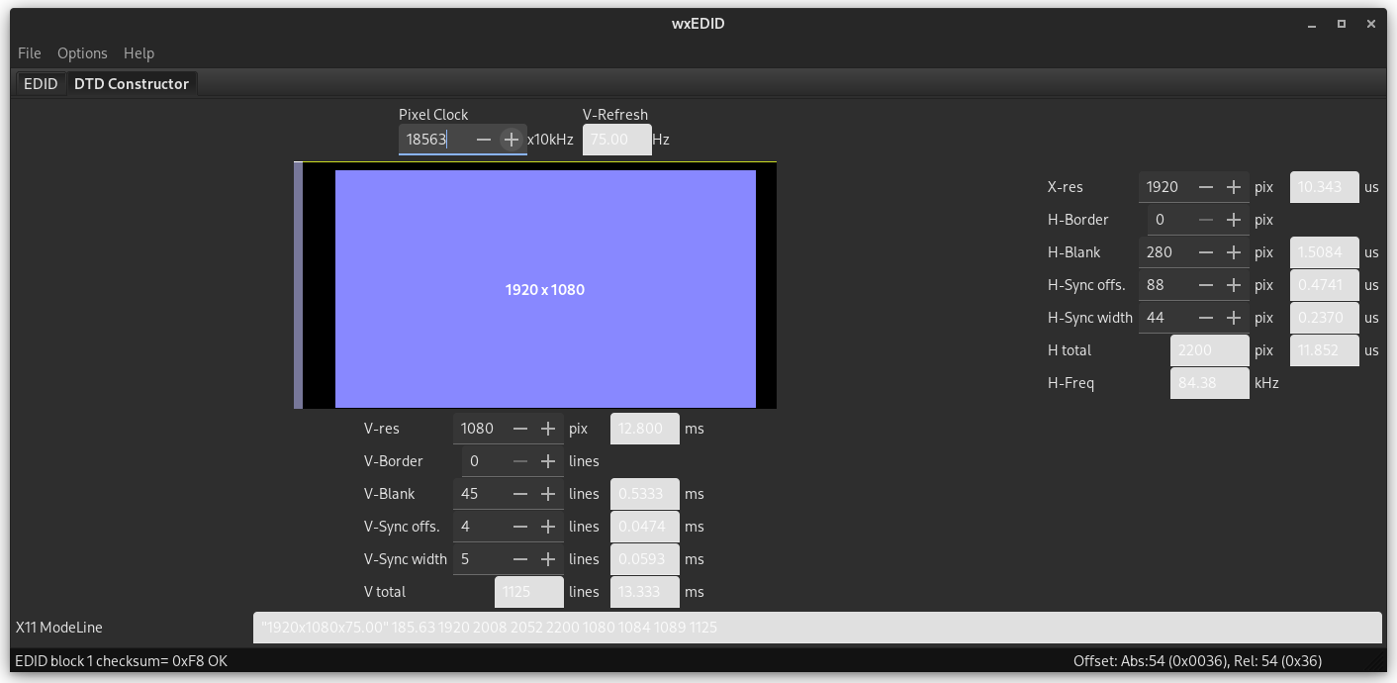The height and width of the screenshot is (683, 1397).
Task: Select the DTD Constructor tab
Action: tap(131, 84)
